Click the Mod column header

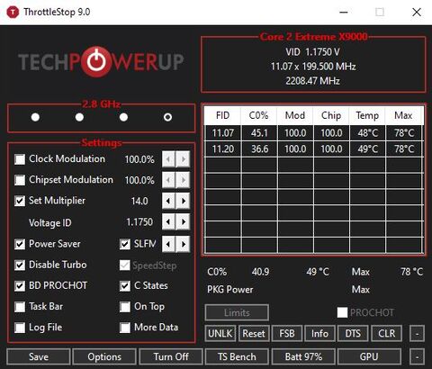point(295,115)
